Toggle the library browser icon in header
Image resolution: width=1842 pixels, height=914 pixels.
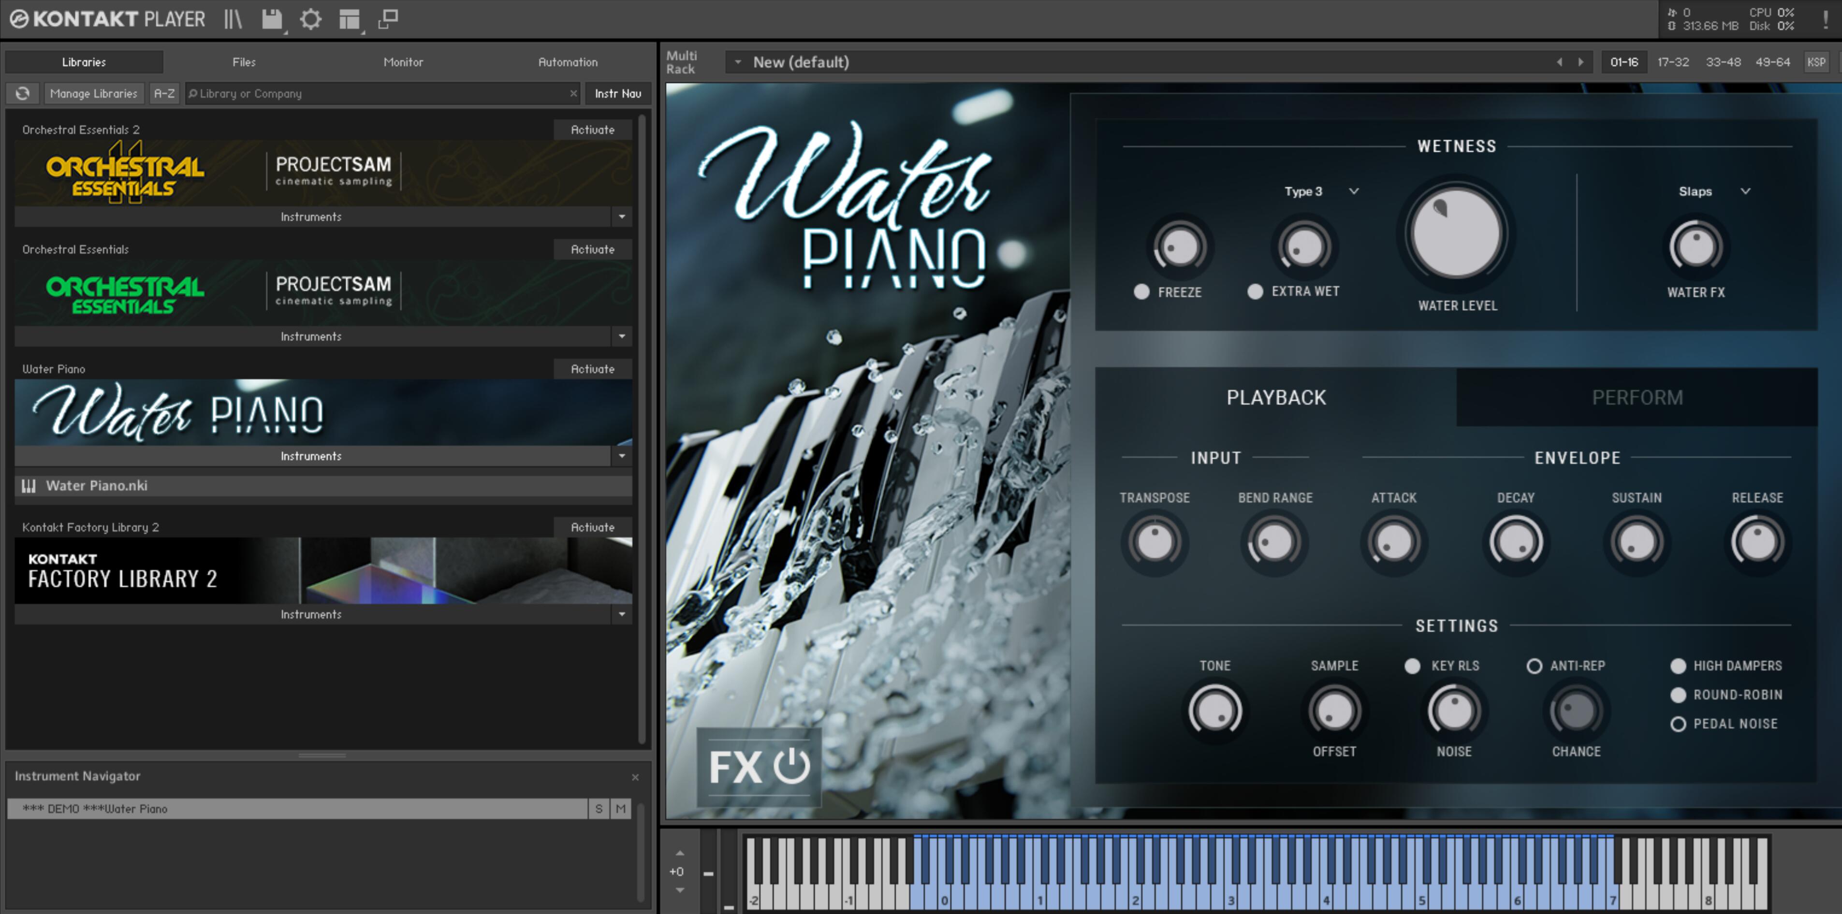coord(233,19)
